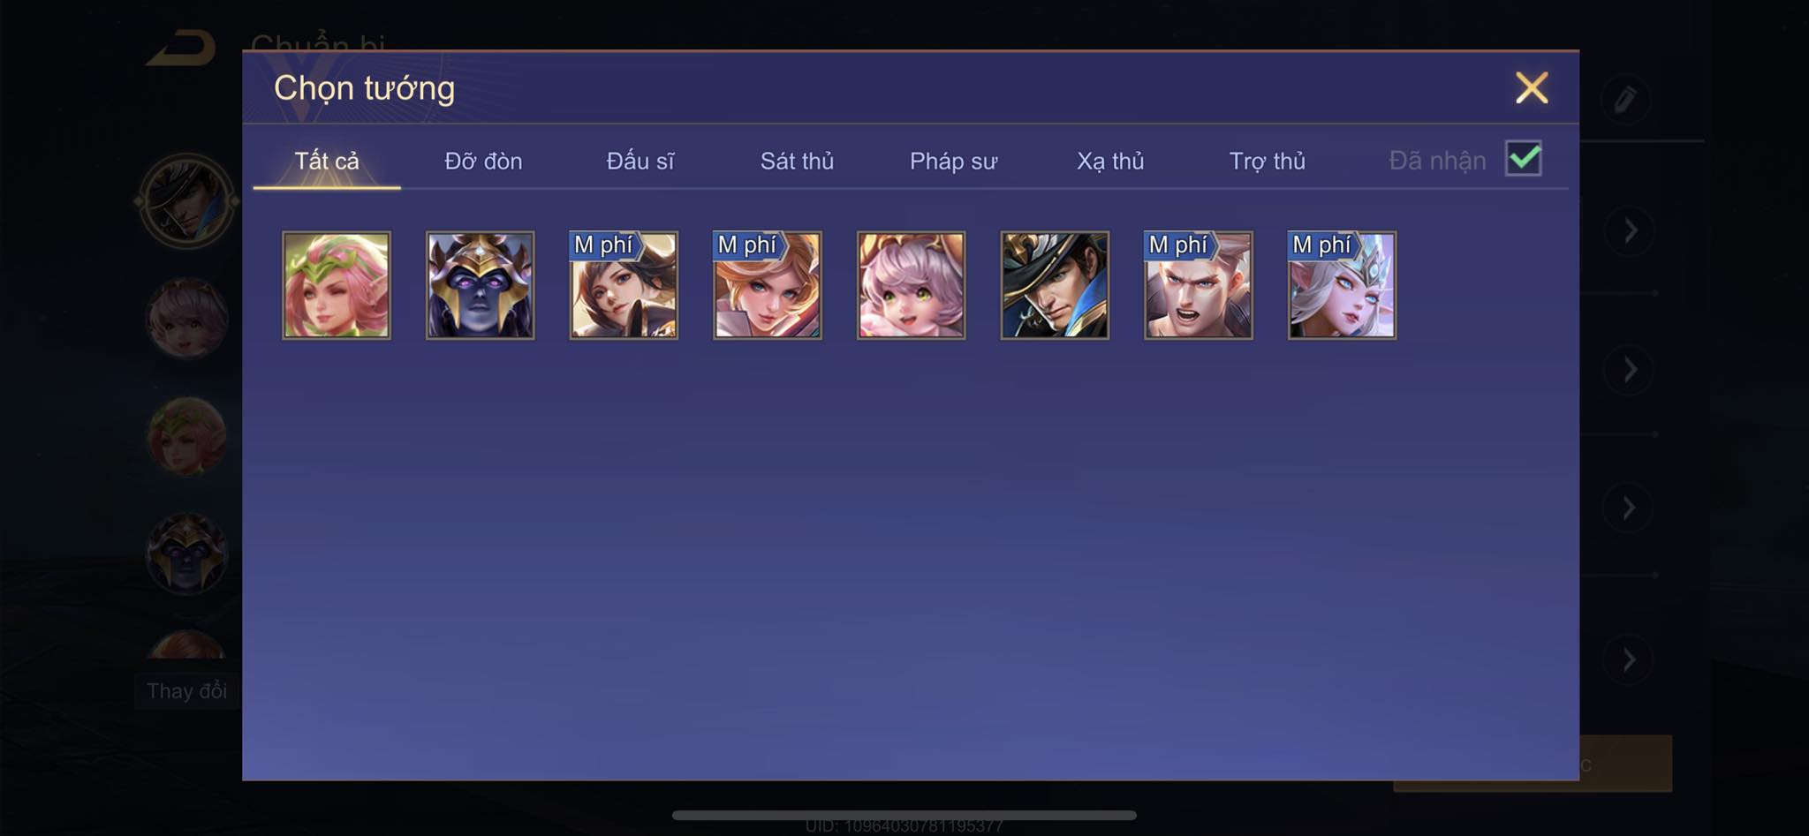
Task: Click the pencil edit icon
Action: click(x=1625, y=99)
